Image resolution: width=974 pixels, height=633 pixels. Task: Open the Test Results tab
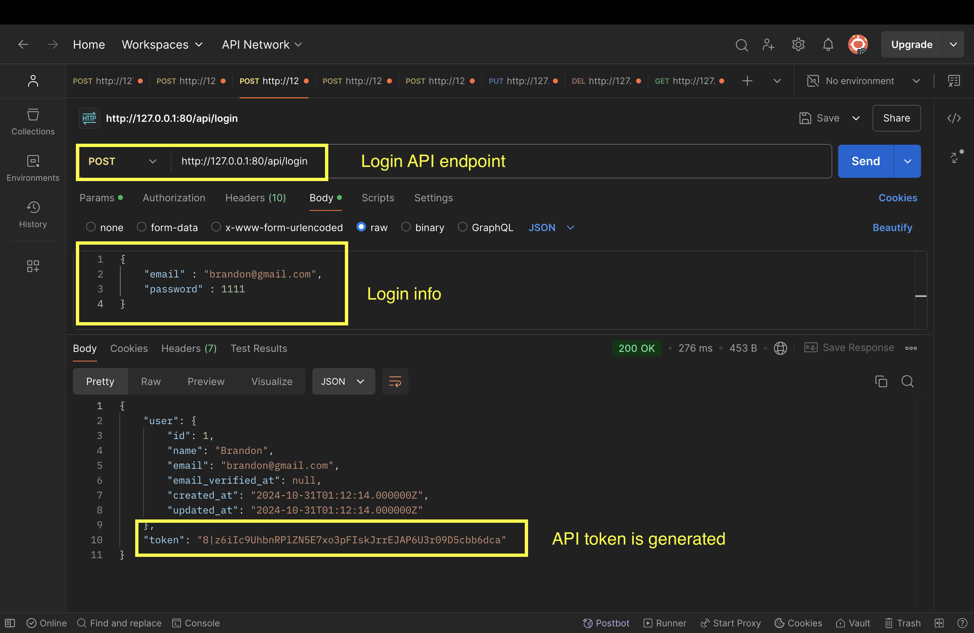click(259, 348)
